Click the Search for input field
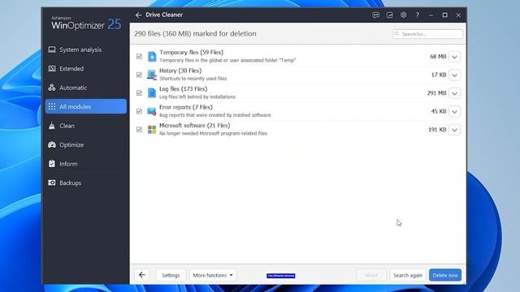Screen dimensions: 520x292 (427, 34)
